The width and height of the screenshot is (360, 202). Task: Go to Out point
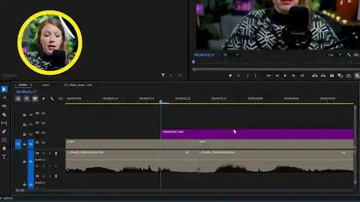coord(302,76)
